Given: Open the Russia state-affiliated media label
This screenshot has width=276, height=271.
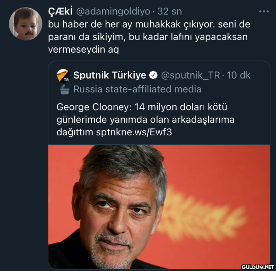Looking at the screenshot, I should [137, 89].
